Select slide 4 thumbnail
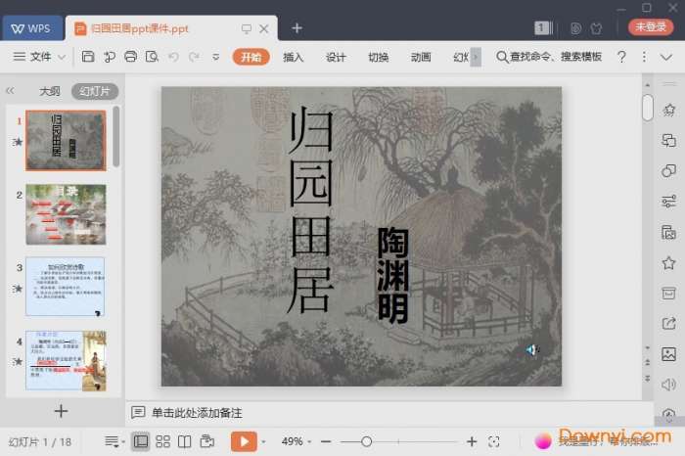 point(66,360)
